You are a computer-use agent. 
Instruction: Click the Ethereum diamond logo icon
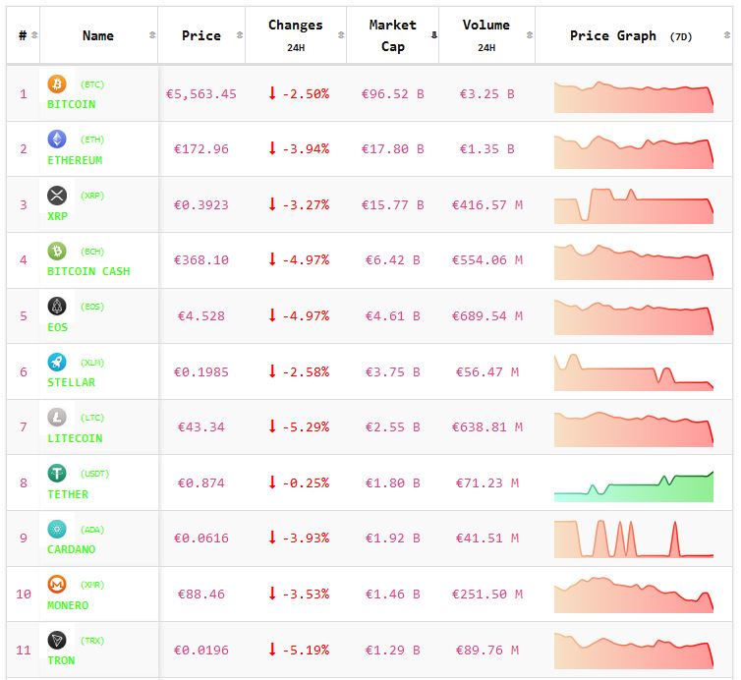point(57,140)
